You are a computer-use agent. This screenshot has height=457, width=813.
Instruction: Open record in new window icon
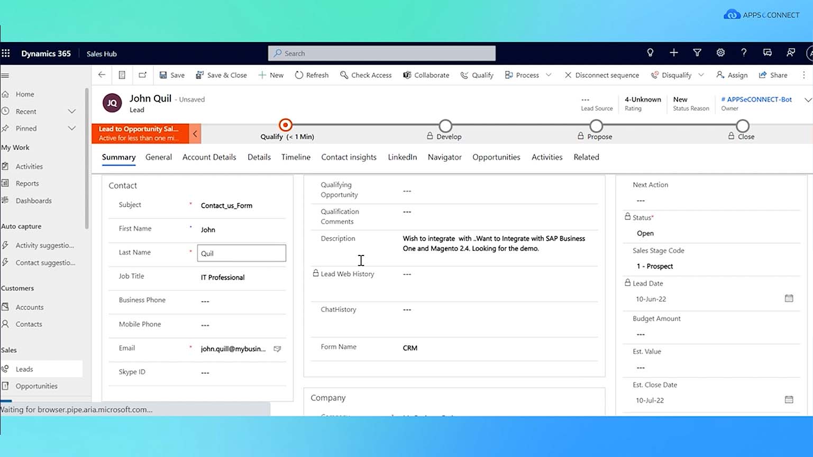pos(142,75)
